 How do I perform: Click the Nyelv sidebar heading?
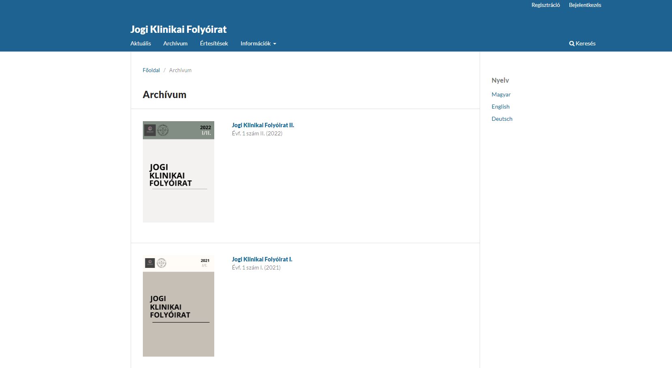(500, 80)
